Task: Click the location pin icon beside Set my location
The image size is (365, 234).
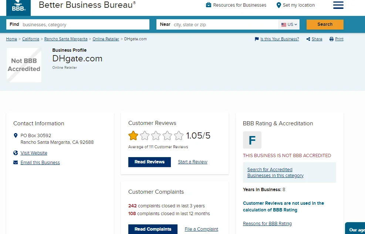Action: (x=278, y=5)
